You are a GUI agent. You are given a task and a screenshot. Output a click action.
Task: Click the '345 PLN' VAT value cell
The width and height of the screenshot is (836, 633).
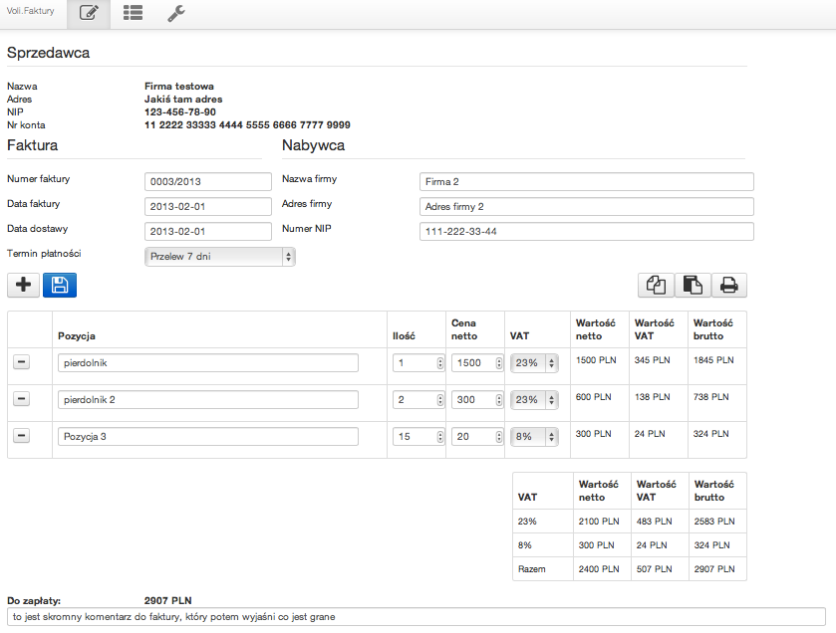[x=652, y=360]
